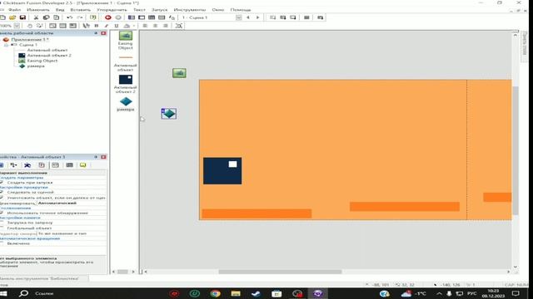Redo the last undone action

pyautogui.click(x=80, y=17)
